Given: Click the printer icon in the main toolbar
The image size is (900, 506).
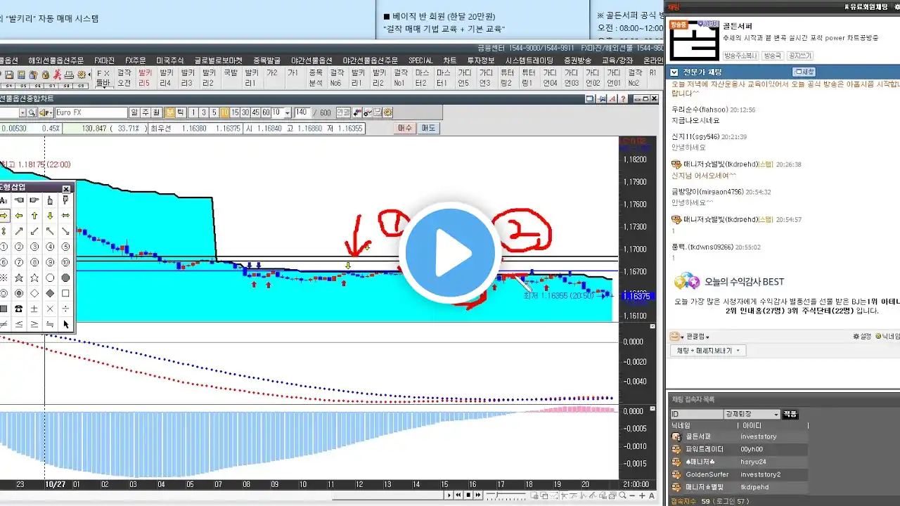Looking at the screenshot, I should (70, 74).
